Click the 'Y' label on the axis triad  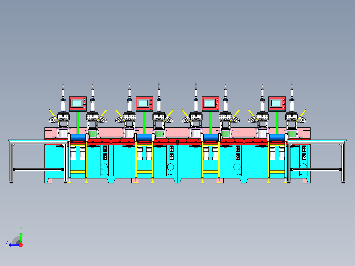[21, 229]
